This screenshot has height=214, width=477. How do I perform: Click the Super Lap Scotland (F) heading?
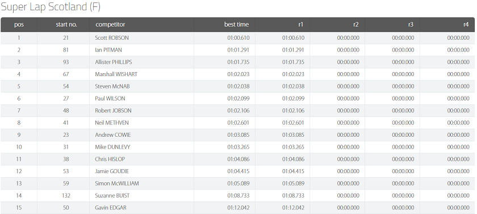51,7
